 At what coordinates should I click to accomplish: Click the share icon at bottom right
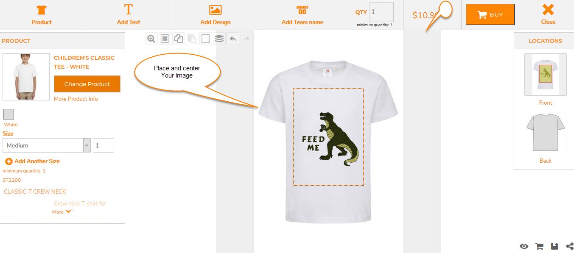(x=569, y=246)
